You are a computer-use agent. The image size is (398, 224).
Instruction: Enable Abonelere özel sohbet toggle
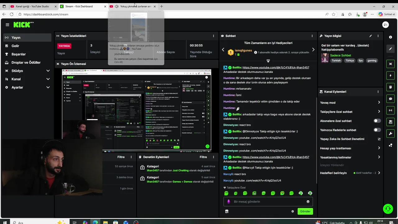(x=377, y=121)
